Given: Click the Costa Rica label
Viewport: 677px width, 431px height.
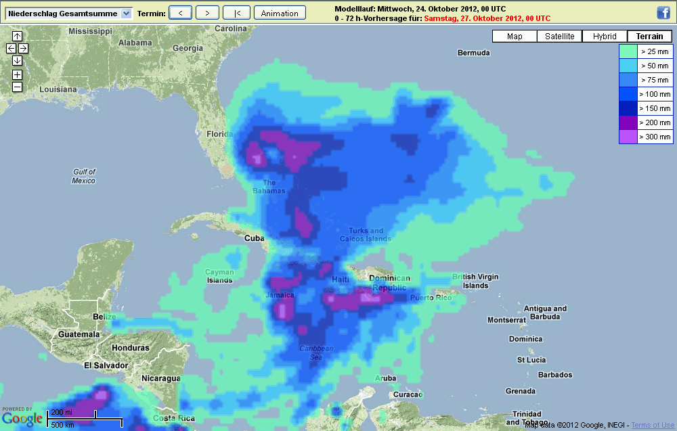Looking at the screenshot, I should tap(174, 419).
